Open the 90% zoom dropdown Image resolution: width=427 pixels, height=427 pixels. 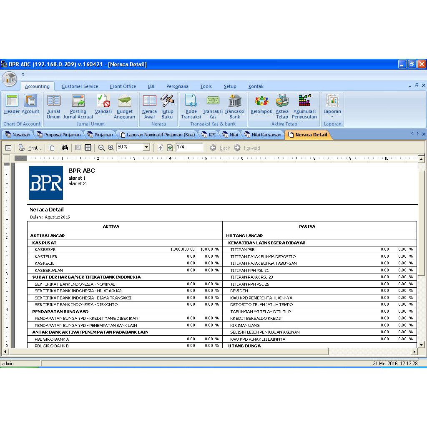(146, 148)
